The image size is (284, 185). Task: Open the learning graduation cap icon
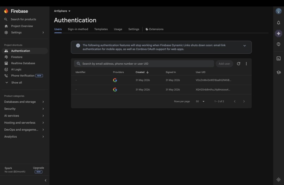point(279,72)
